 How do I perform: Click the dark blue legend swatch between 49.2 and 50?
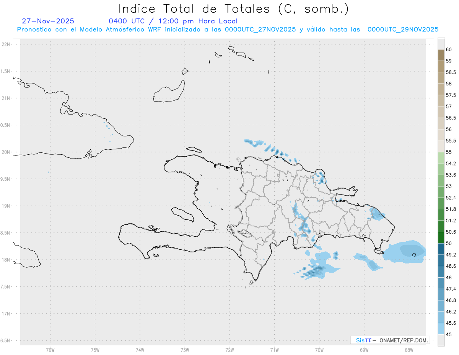[x=441, y=249]
